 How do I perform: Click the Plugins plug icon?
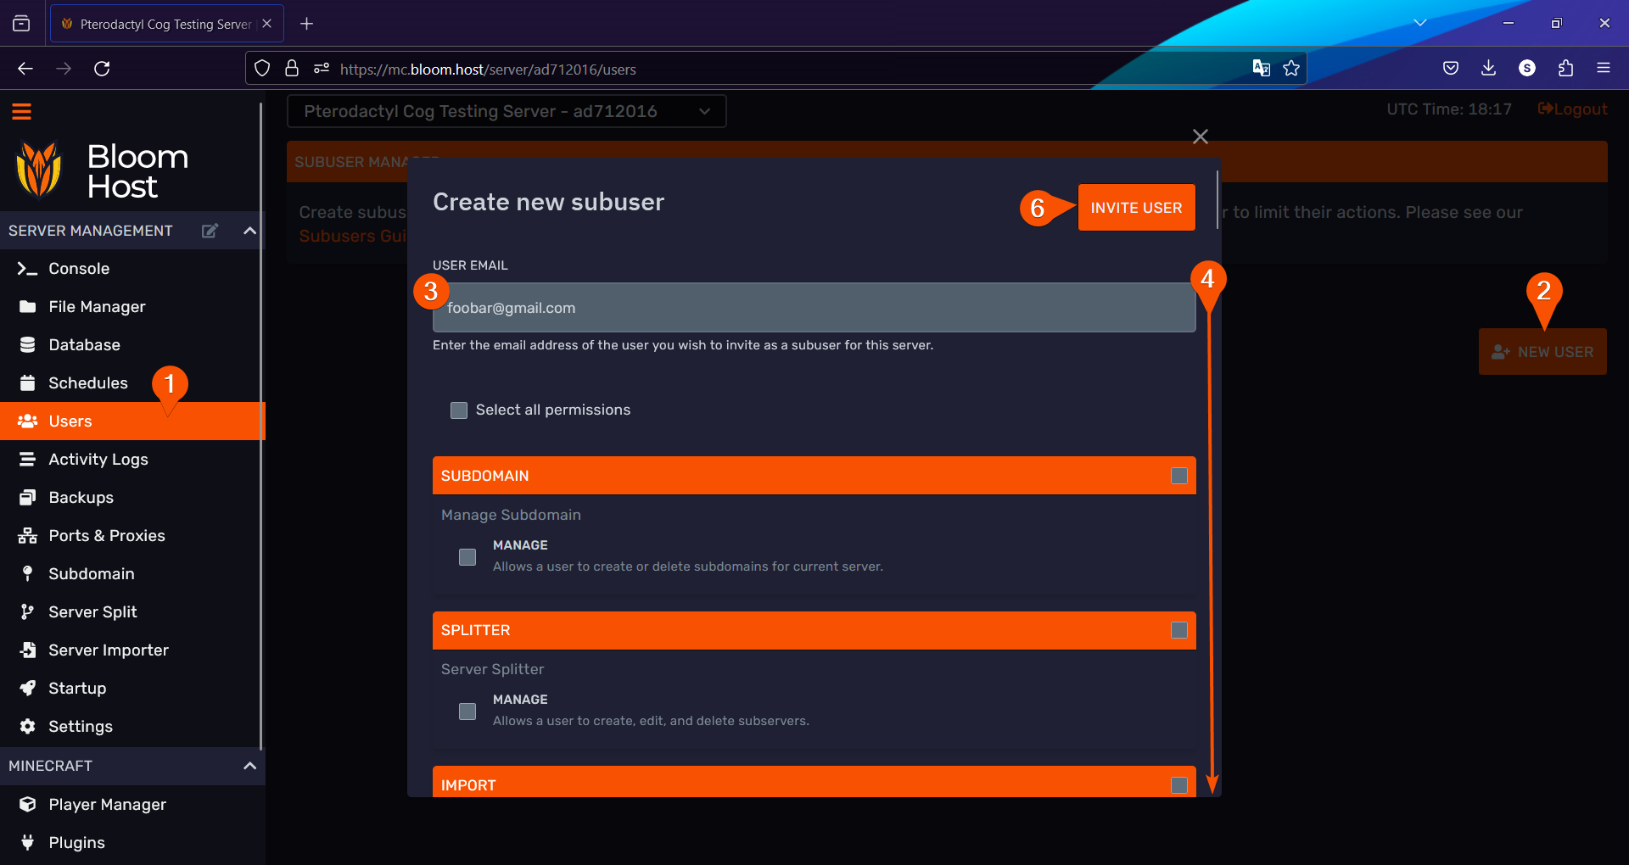coord(27,843)
